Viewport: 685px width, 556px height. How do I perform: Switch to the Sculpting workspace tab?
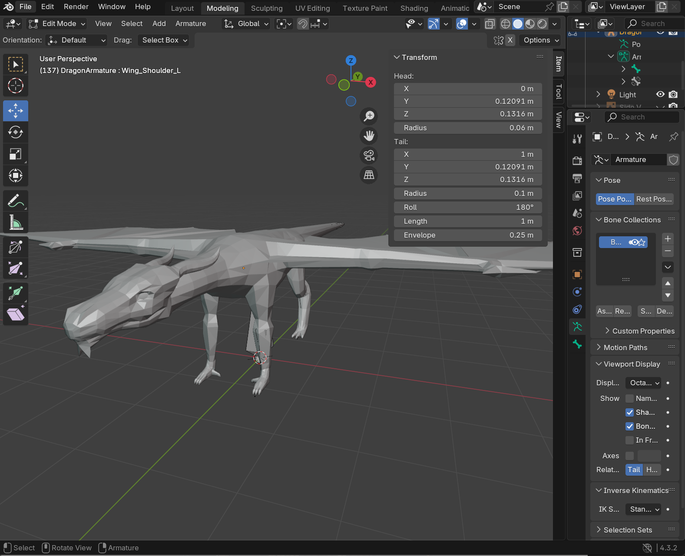pos(267,8)
